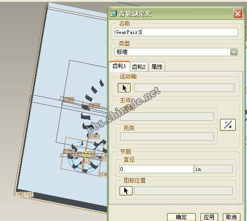247x221 pixels.
Task: Switch to the 齿轮1 tab
Action: [x=120, y=66]
